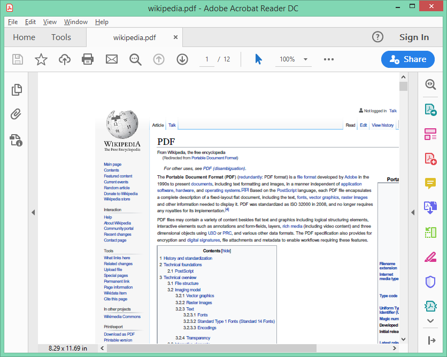The width and height of the screenshot is (447, 357).
Task: Open the Organize Pages tool
Action: (430, 134)
